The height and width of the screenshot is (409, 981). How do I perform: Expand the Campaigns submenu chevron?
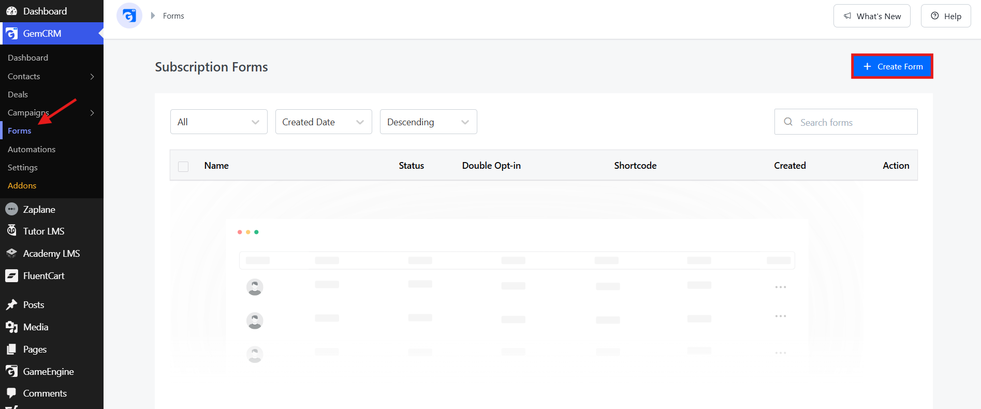92,113
